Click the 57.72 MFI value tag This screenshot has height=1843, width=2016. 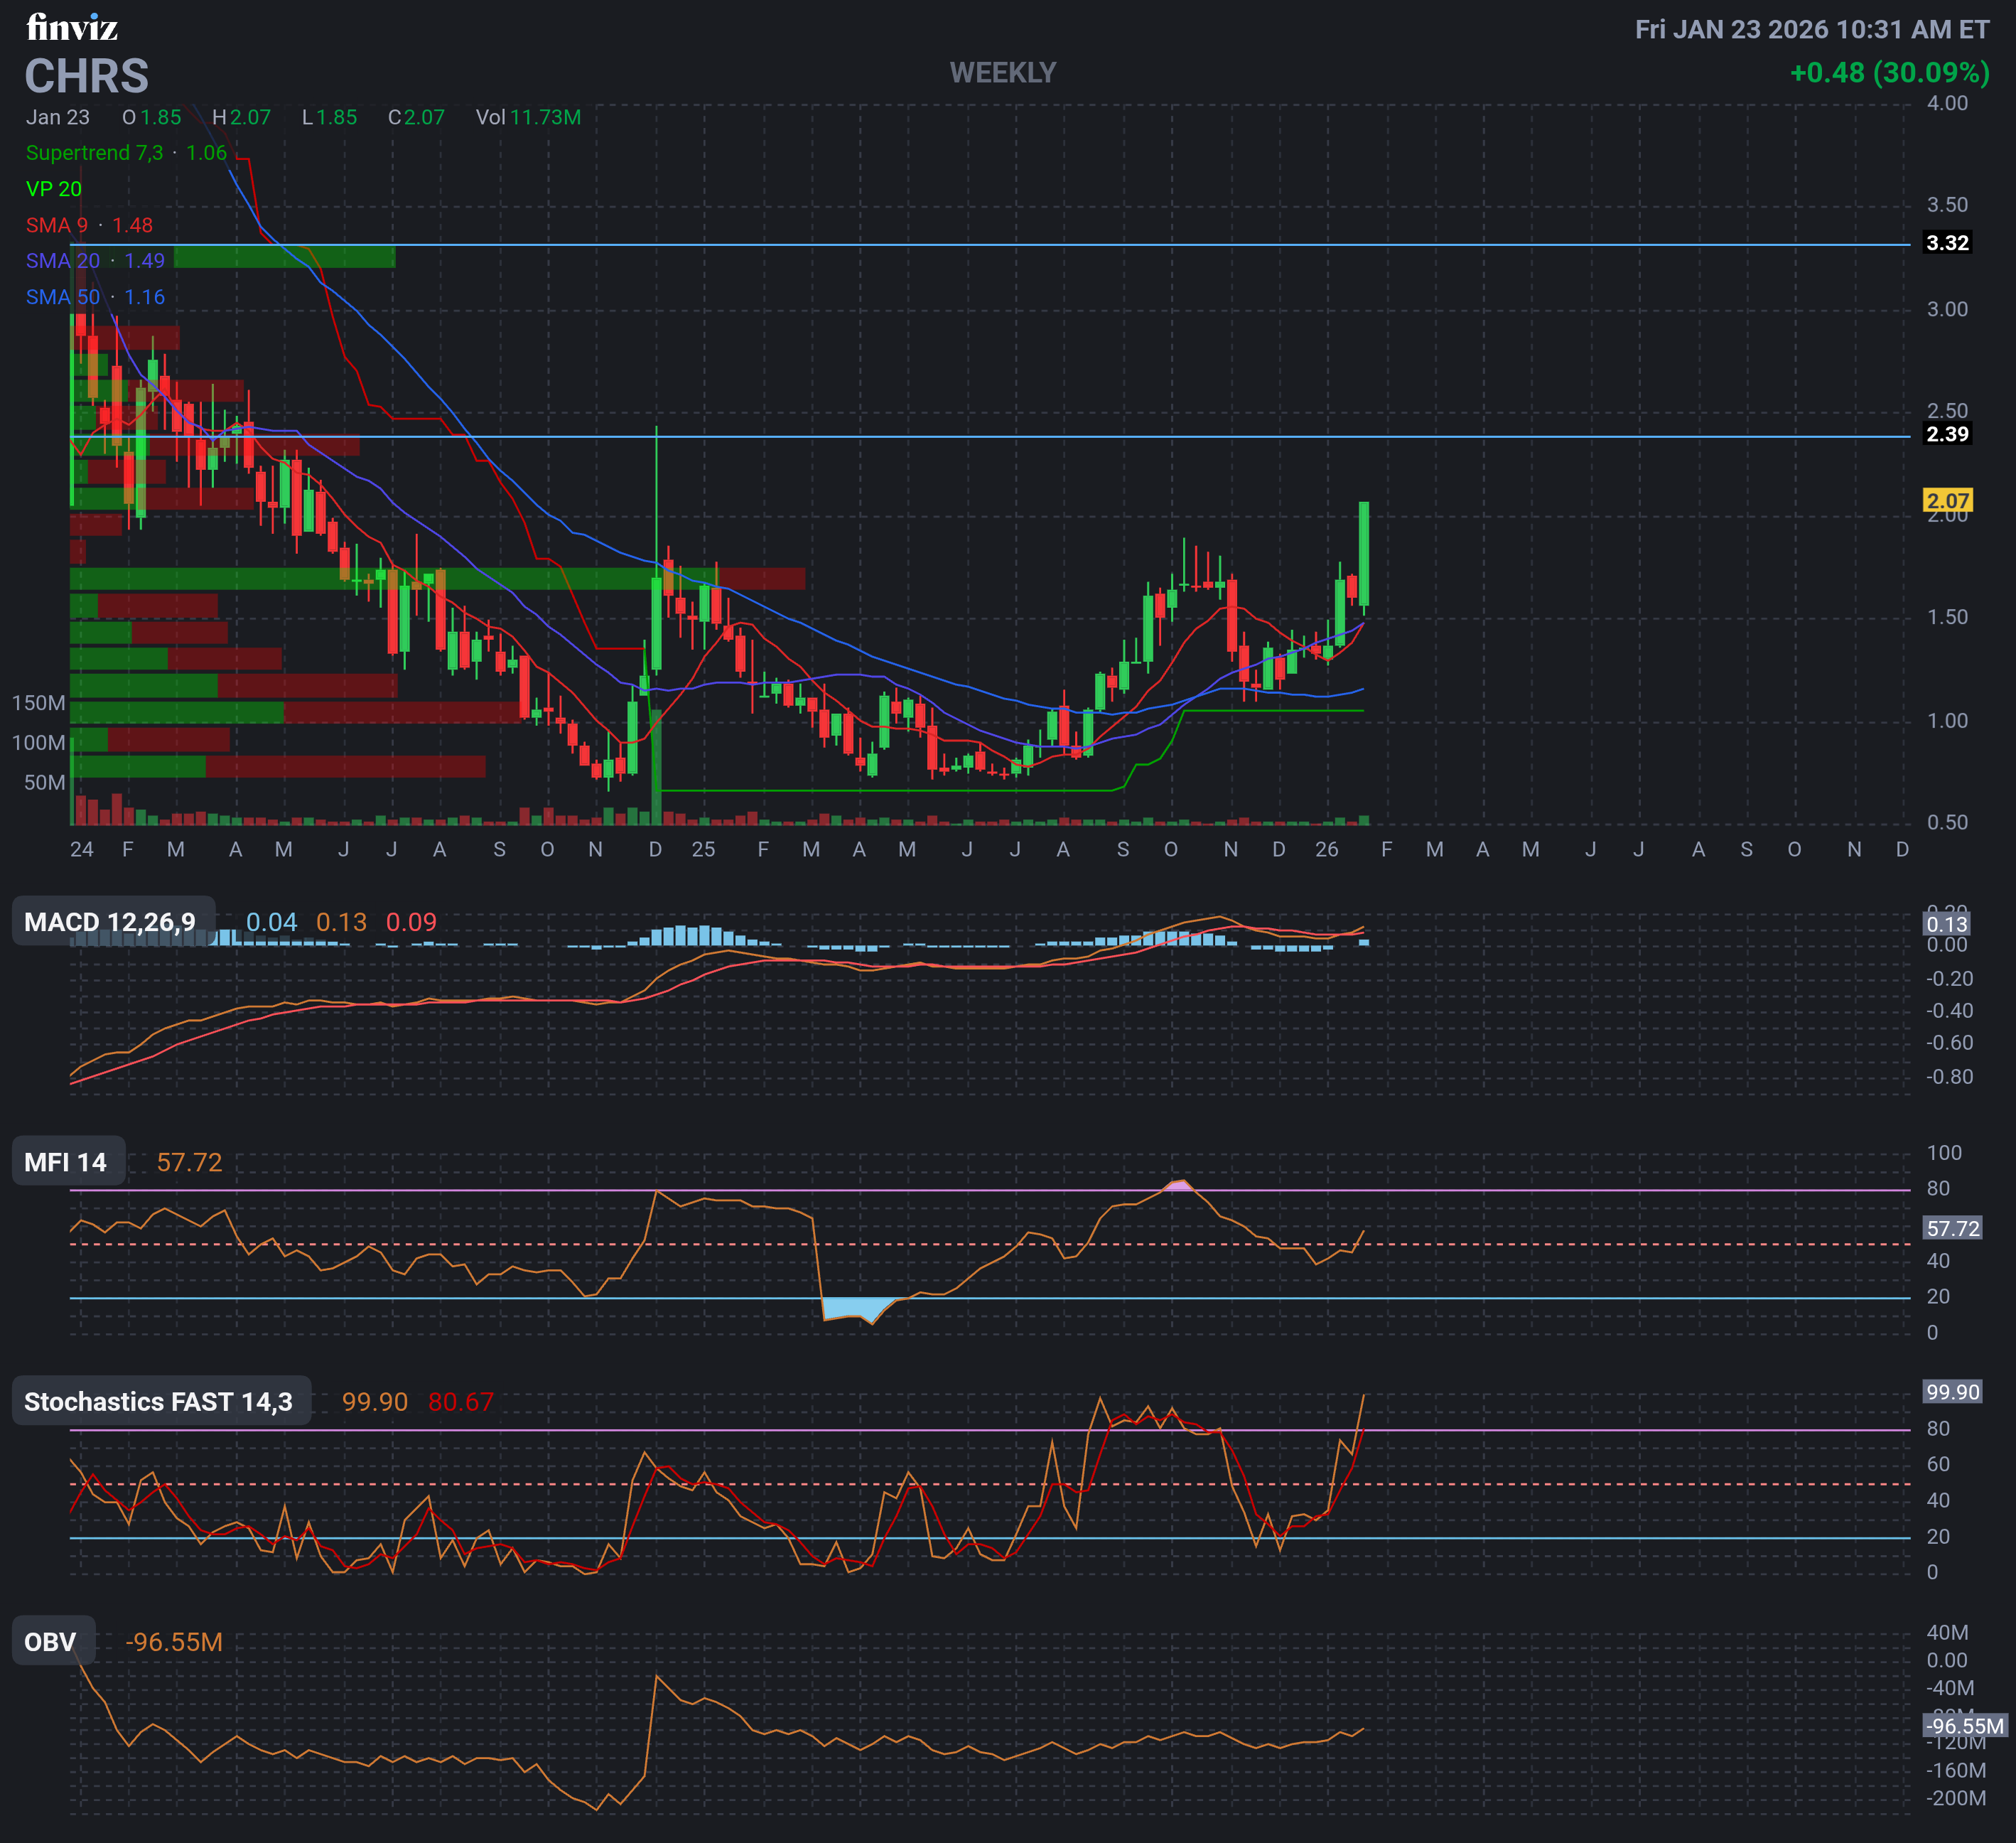pyautogui.click(x=1952, y=1228)
